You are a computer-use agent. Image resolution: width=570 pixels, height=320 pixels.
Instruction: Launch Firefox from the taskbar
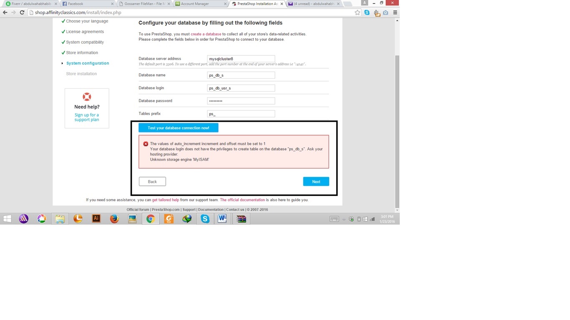pyautogui.click(x=114, y=219)
